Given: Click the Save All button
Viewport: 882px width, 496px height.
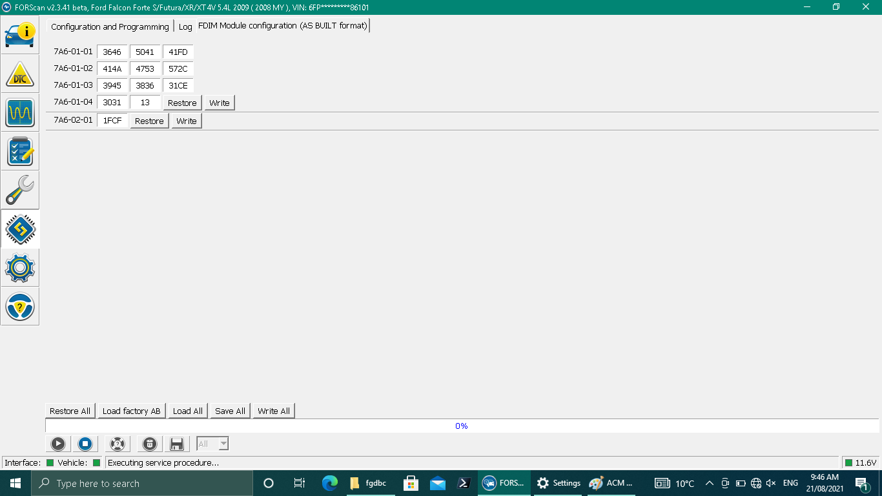Looking at the screenshot, I should [x=230, y=411].
